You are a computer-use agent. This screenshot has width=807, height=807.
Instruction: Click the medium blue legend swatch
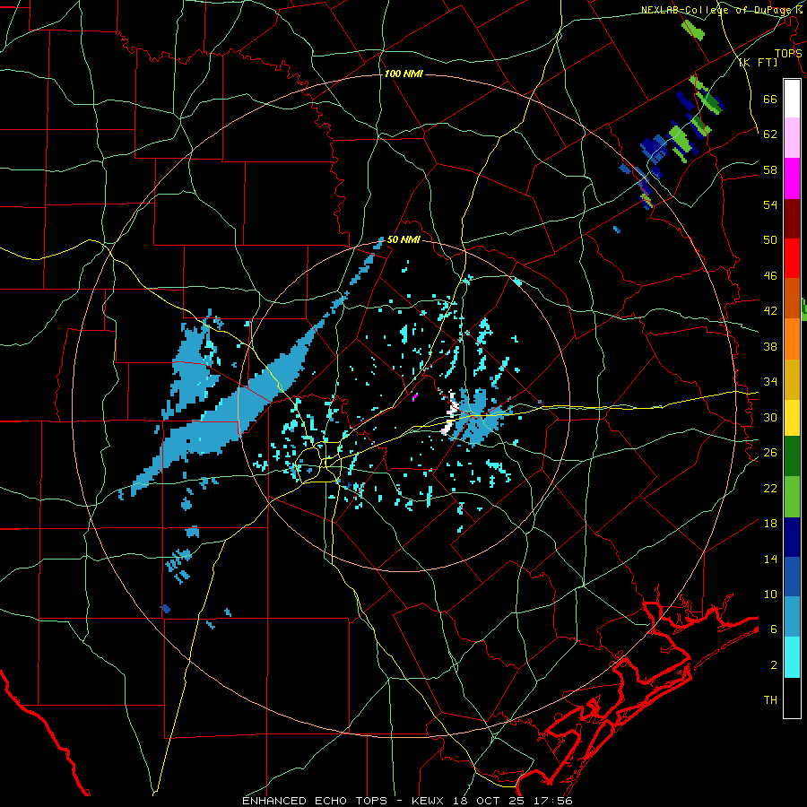tap(792, 577)
